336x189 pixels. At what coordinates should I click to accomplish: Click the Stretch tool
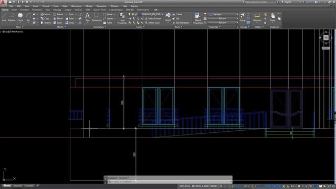pos(46,23)
